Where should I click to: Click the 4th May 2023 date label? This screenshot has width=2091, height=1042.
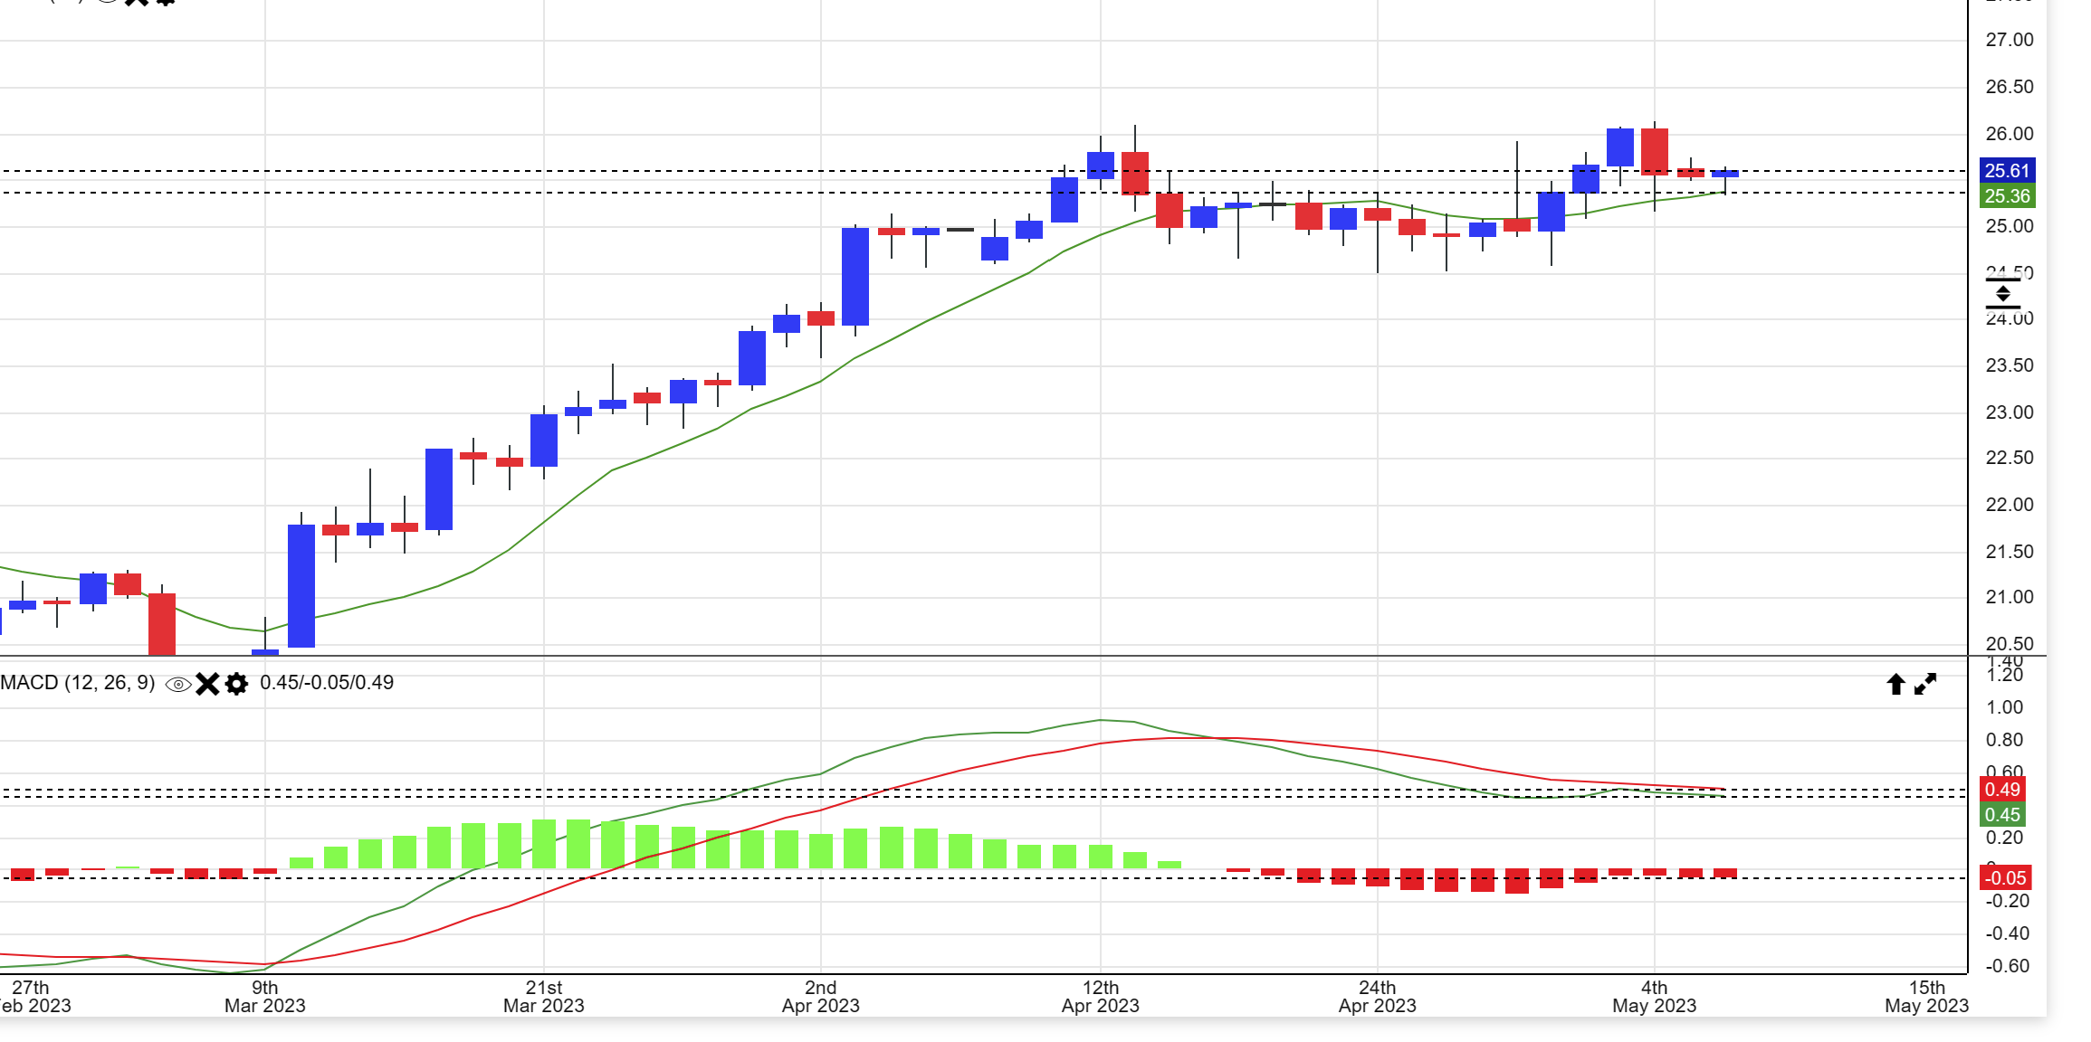1654,996
